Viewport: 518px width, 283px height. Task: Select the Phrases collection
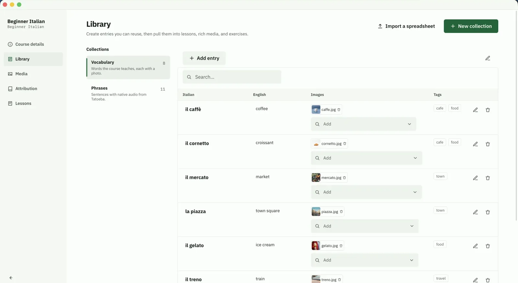click(128, 93)
